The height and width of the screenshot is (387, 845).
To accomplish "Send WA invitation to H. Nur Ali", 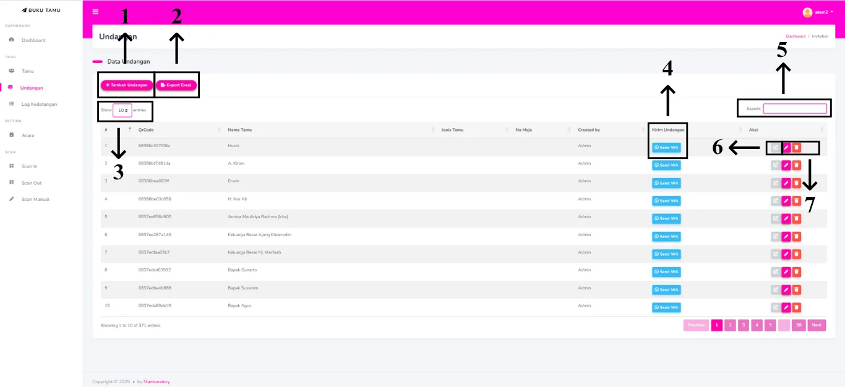I will tap(666, 201).
